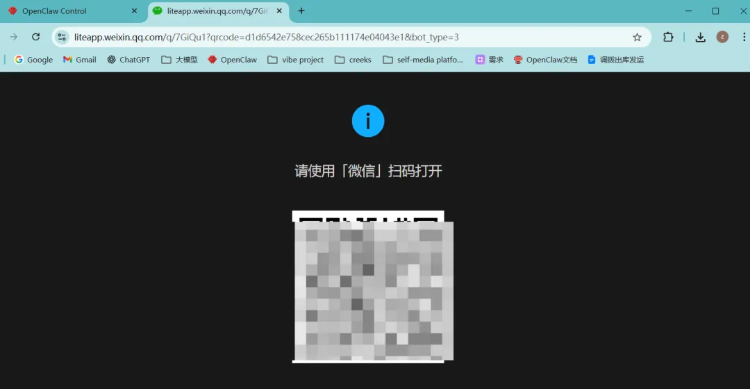
Task: Open the OpenClaw bookmark
Action: coord(233,60)
